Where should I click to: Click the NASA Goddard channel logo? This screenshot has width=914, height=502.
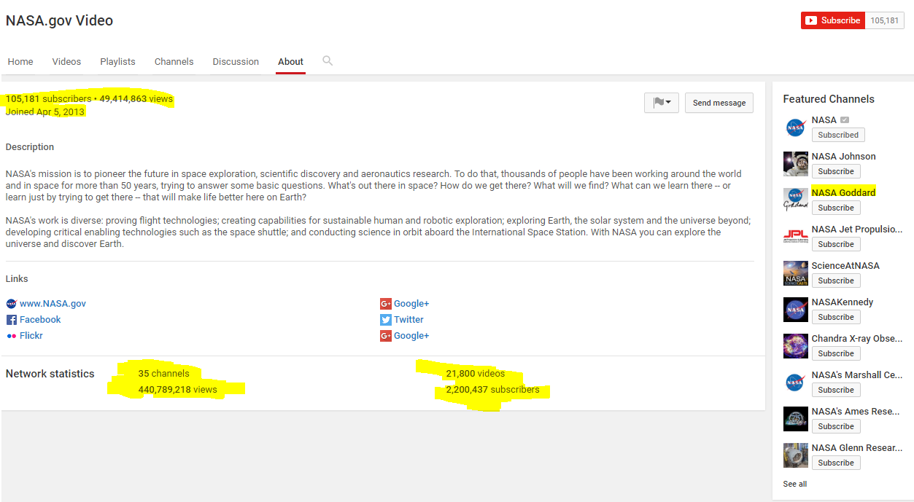click(795, 200)
